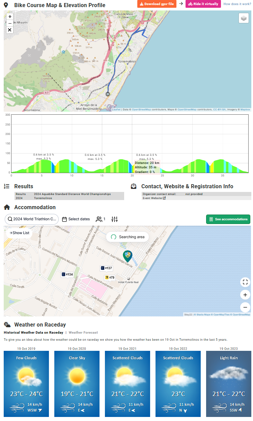Open the accommodation filters icon
Image resolution: width=253 pixels, height=421 pixels.
115,219
